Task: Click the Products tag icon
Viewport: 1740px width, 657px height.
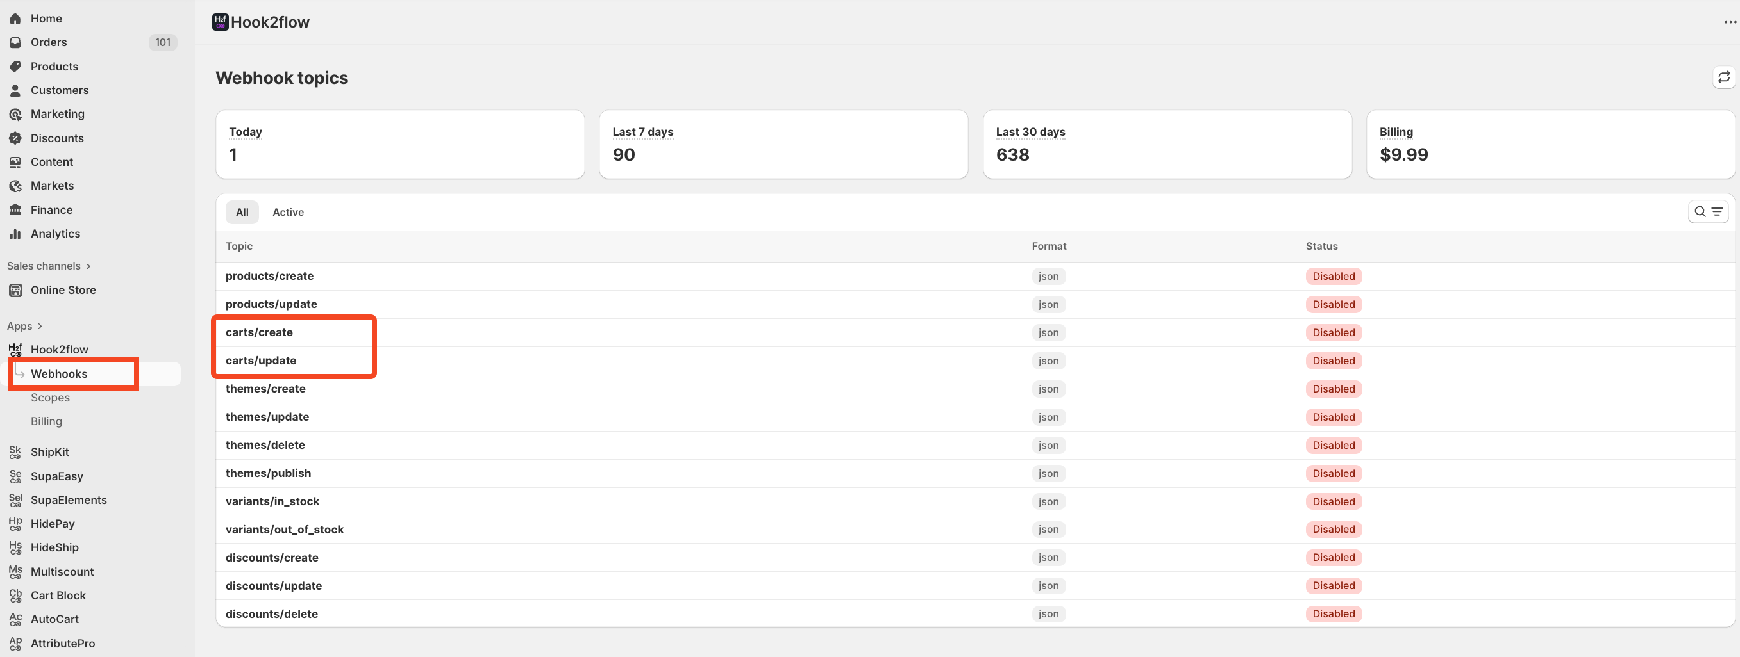Action: pyautogui.click(x=15, y=66)
